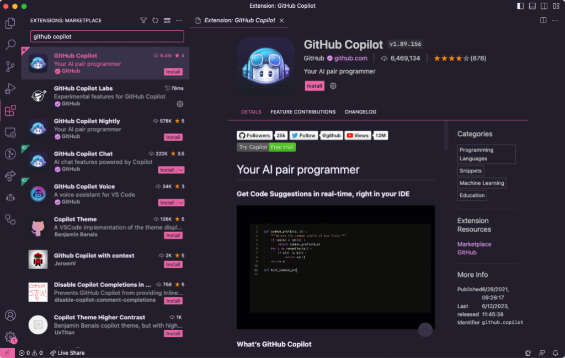This screenshot has height=358, width=565.
Task: Open the Source Control view
Action: (x=10, y=67)
